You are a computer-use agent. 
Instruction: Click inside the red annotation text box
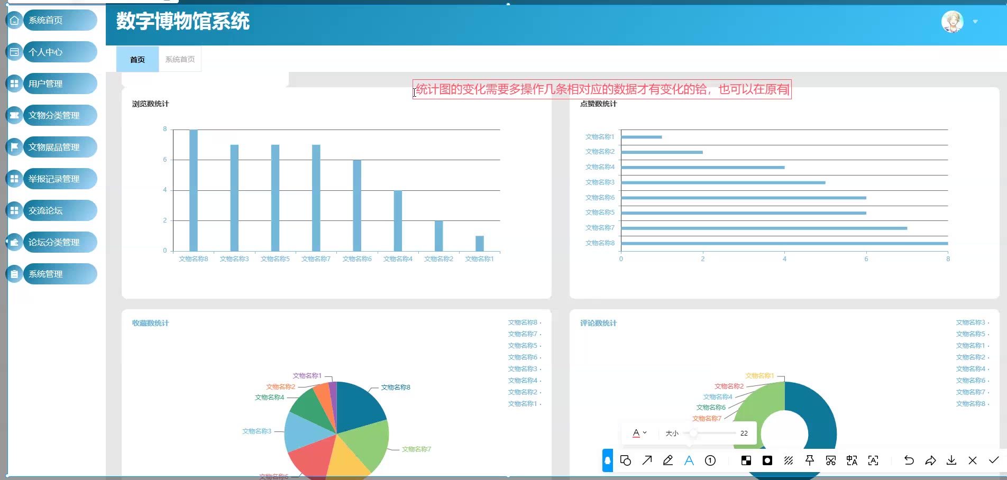(x=602, y=89)
